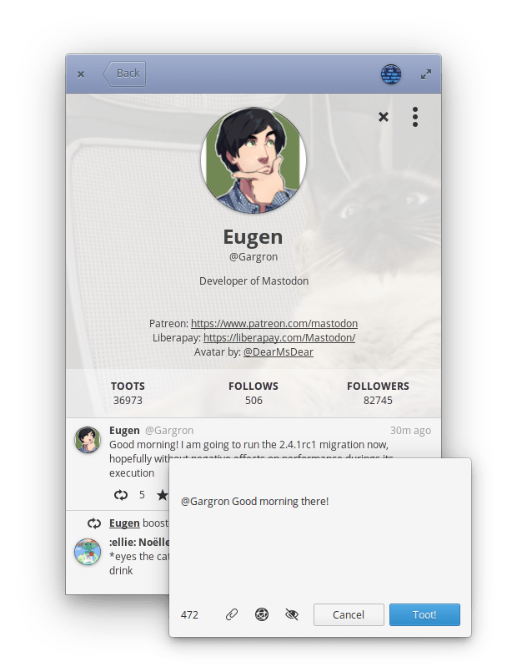Attach a file with paperclip icon
The height and width of the screenshot is (672, 507).
[232, 614]
